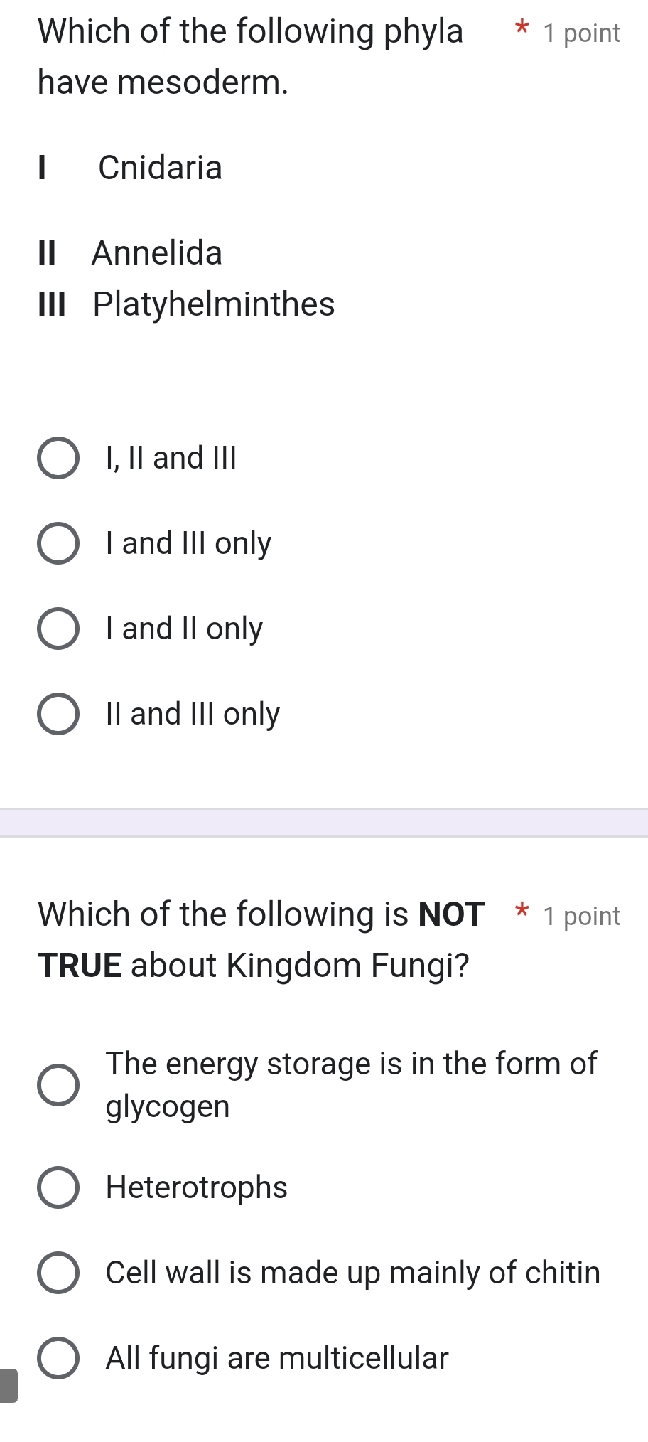This screenshot has width=648, height=1442.
Task: Choose "The energy storage is in the form of glycogen"
Action: point(59,1084)
